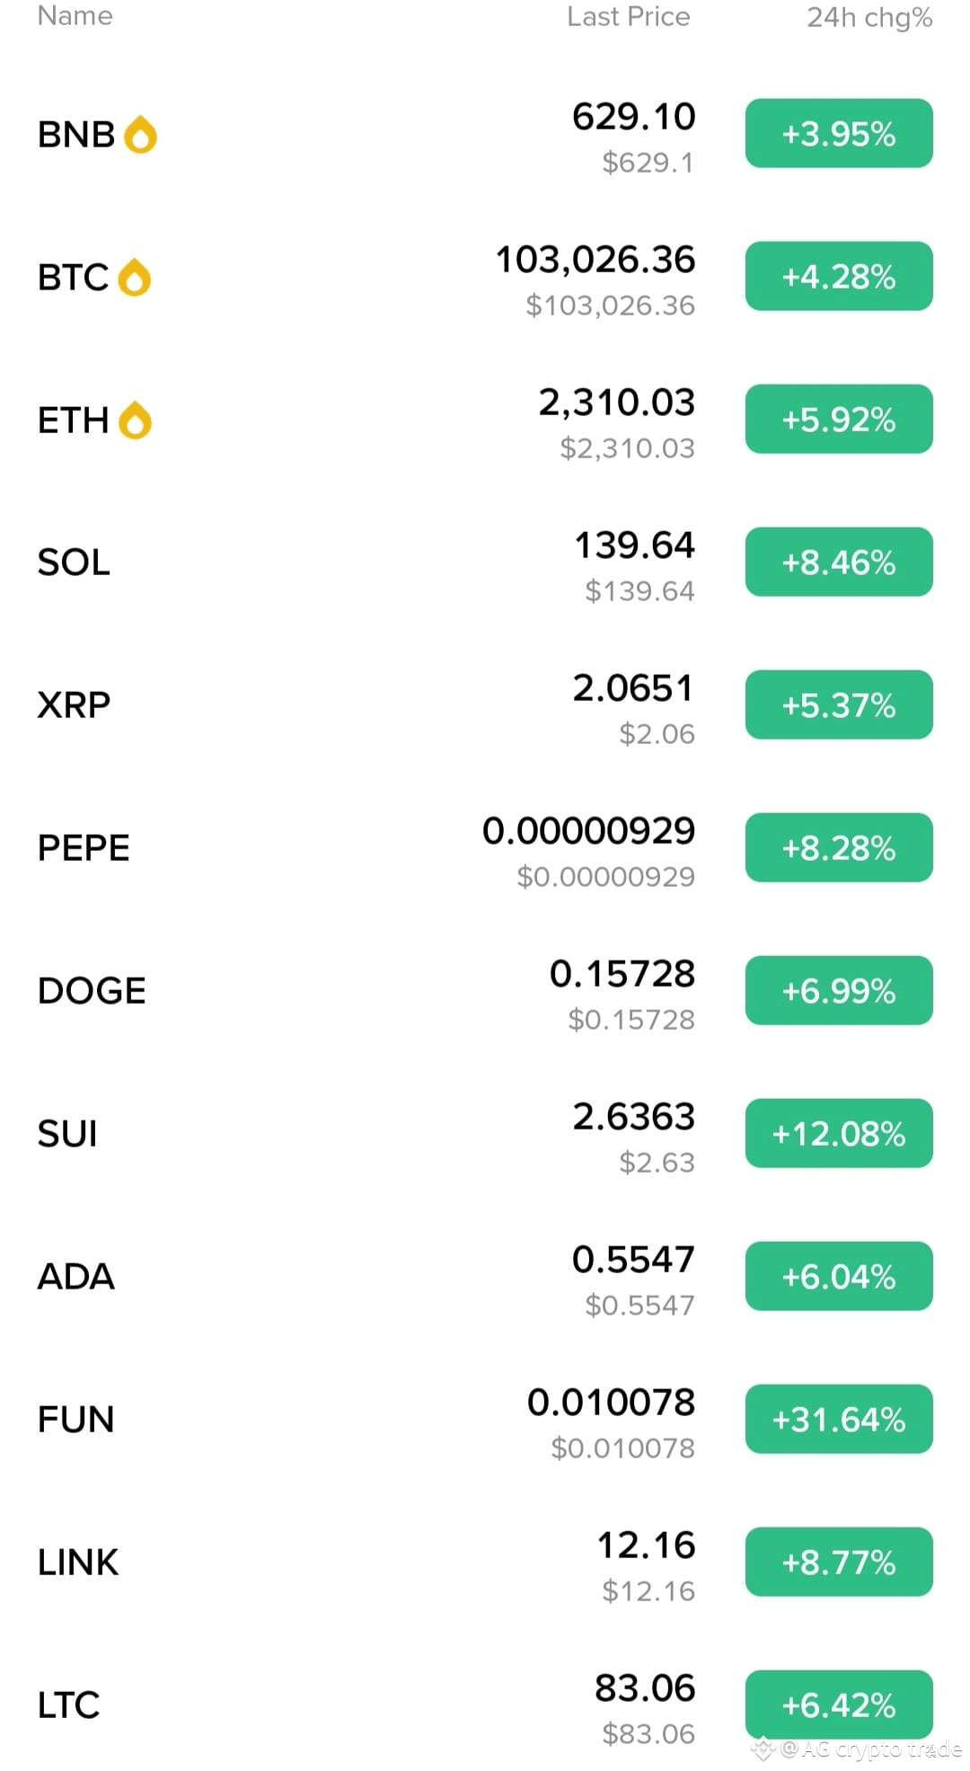Toggle the BTC +4.28% change badge
This screenshot has width=970, height=1771.
click(x=839, y=277)
